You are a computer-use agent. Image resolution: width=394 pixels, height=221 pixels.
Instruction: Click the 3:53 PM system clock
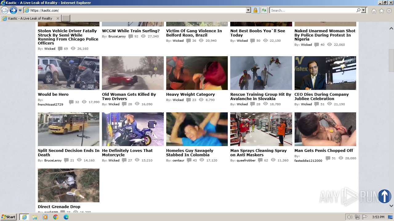[378, 217]
